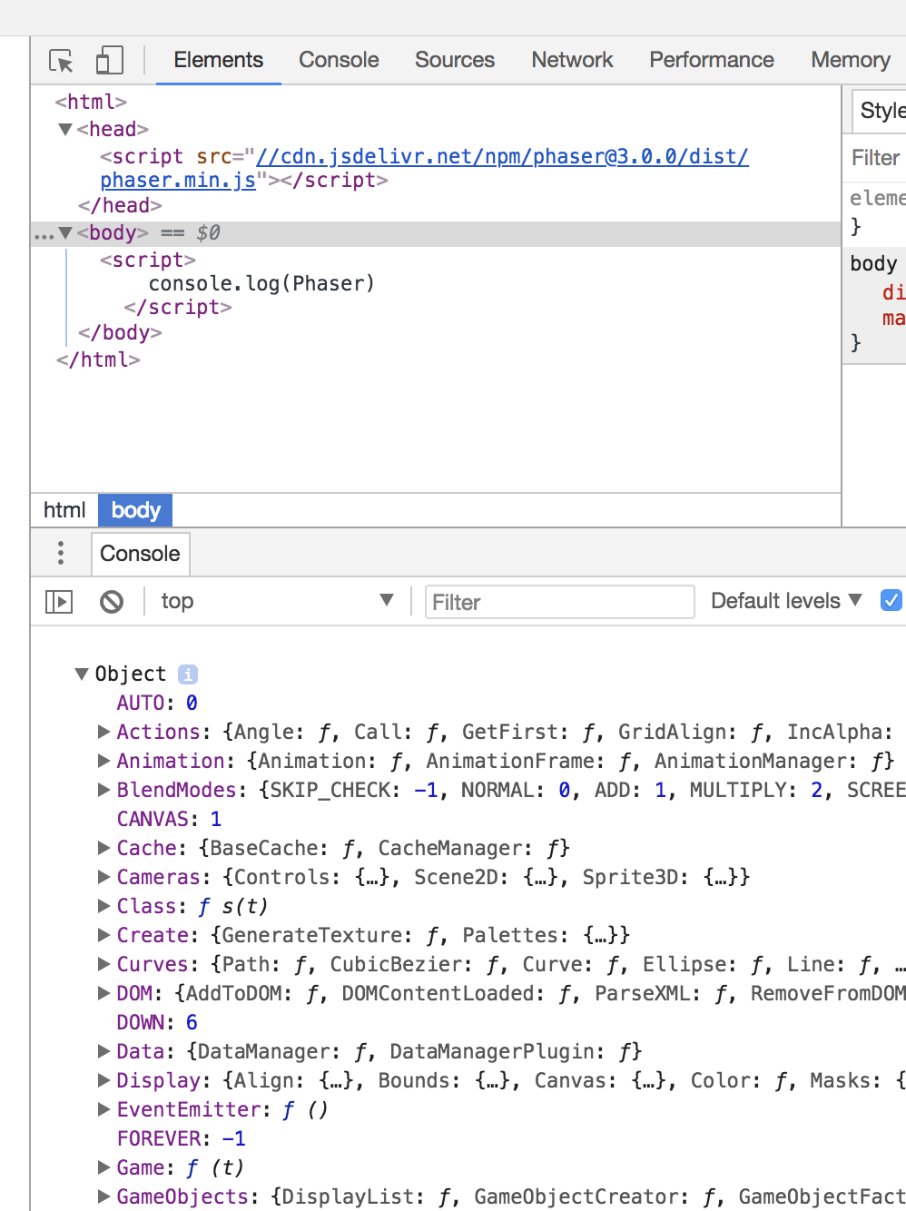
Task: Expand the Display property
Action: (104, 1080)
